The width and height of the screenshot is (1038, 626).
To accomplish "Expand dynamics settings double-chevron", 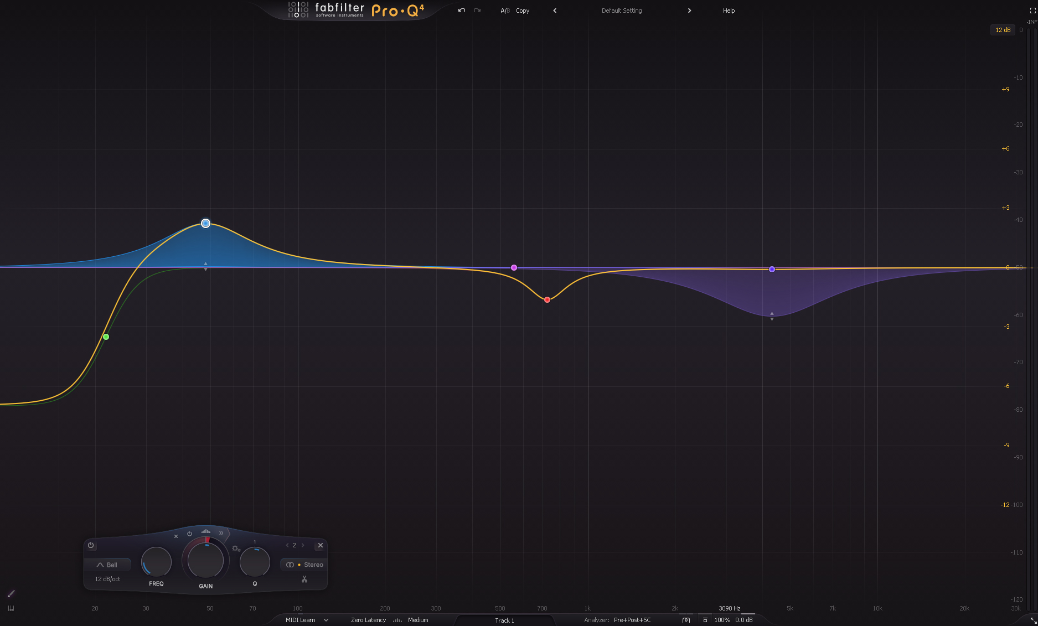I will pos(221,533).
